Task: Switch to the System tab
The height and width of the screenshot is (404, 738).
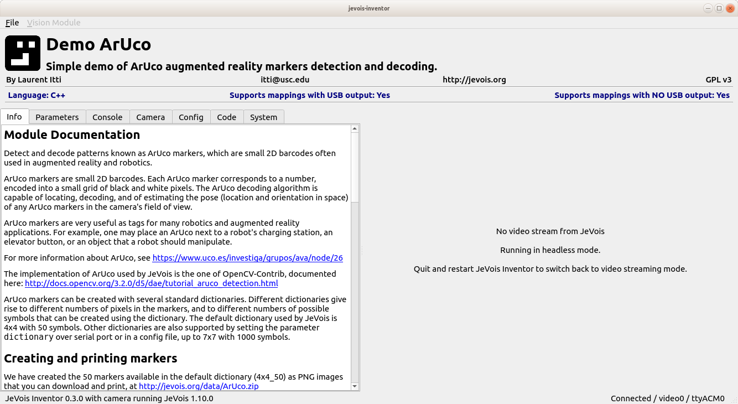Action: coord(263,117)
